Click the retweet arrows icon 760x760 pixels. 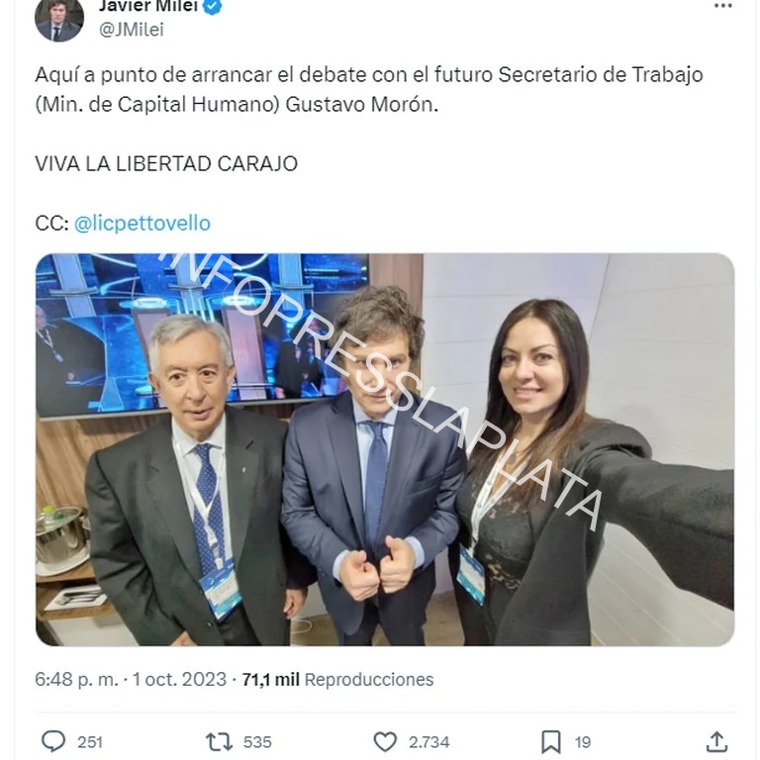pyautogui.click(x=219, y=741)
